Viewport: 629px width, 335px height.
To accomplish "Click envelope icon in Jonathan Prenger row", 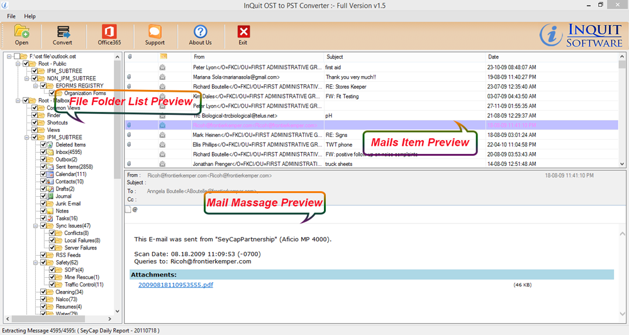I will [x=162, y=164].
